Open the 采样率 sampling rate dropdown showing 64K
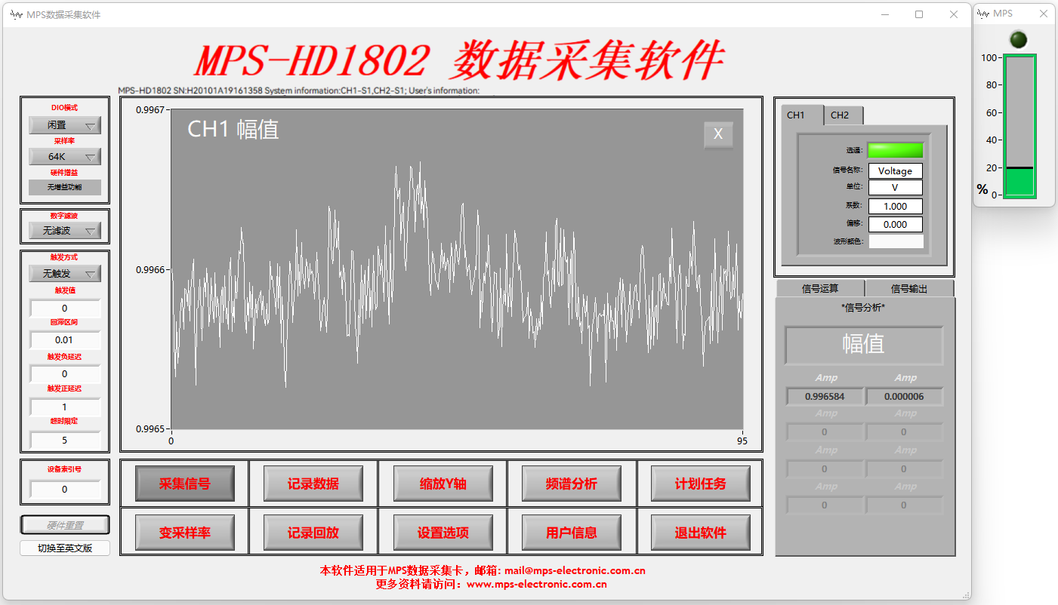1058x605 pixels. [64, 156]
